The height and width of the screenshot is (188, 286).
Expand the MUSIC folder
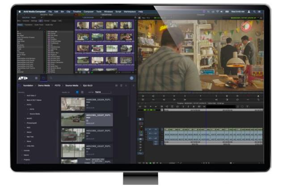coord(25,118)
